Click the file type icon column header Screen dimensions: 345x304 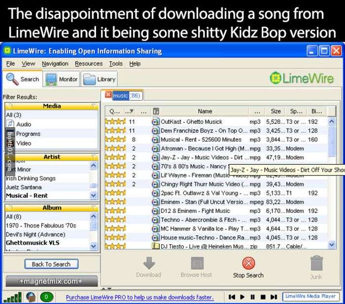click(x=156, y=111)
